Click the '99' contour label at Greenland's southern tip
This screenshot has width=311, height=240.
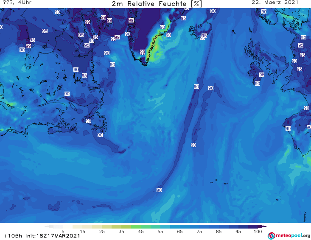pyautogui.click(x=143, y=52)
